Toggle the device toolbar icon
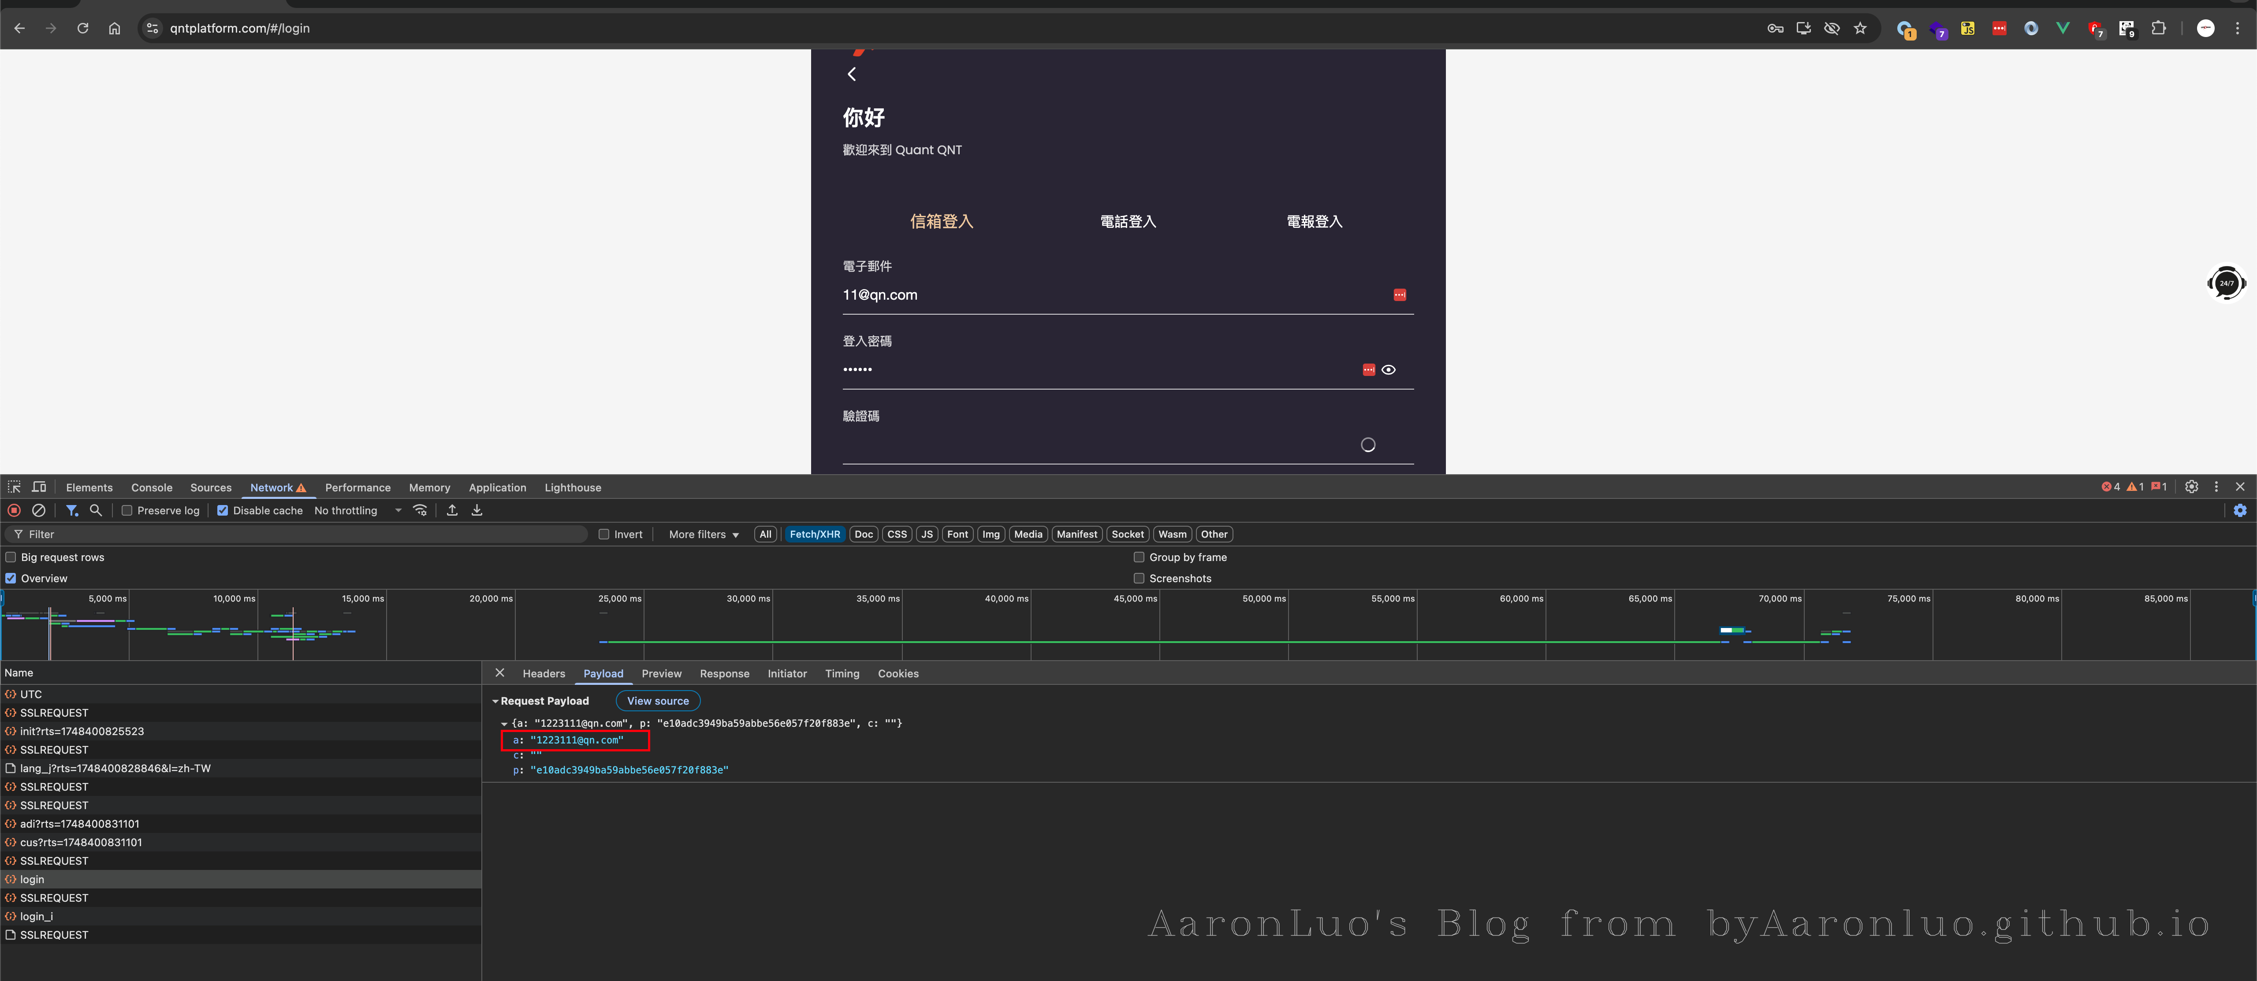This screenshot has height=981, width=2257. point(38,487)
